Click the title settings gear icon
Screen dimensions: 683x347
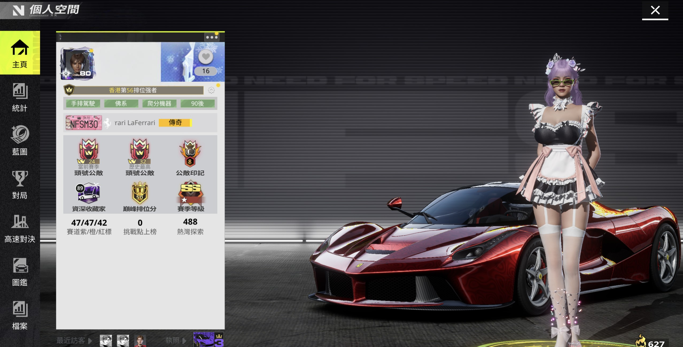tap(211, 90)
